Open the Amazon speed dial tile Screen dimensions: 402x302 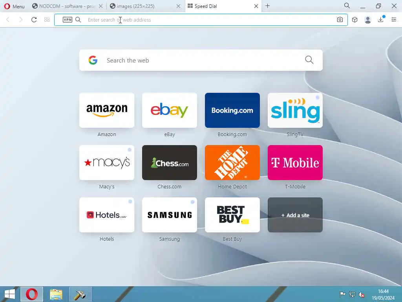(107, 110)
